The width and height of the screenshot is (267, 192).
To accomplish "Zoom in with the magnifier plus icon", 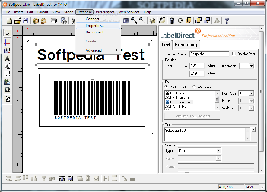I will [134, 20].
